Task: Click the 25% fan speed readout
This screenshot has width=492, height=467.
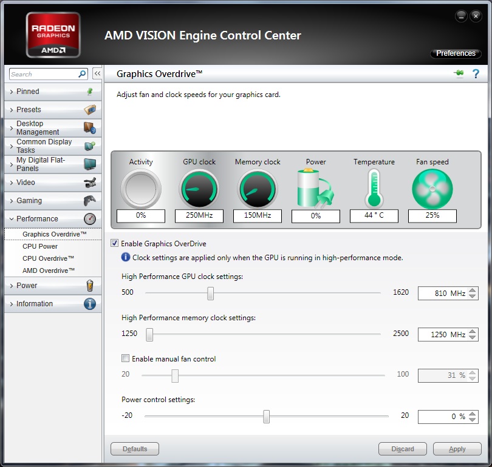Action: click(432, 215)
